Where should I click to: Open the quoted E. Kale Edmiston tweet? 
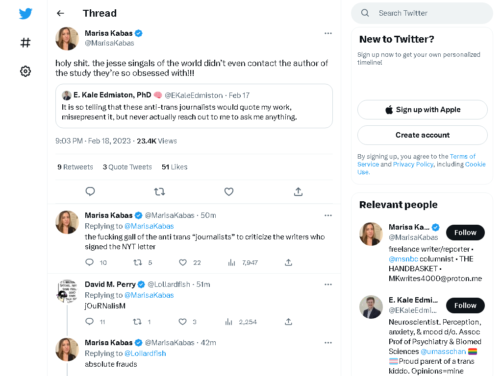194,106
